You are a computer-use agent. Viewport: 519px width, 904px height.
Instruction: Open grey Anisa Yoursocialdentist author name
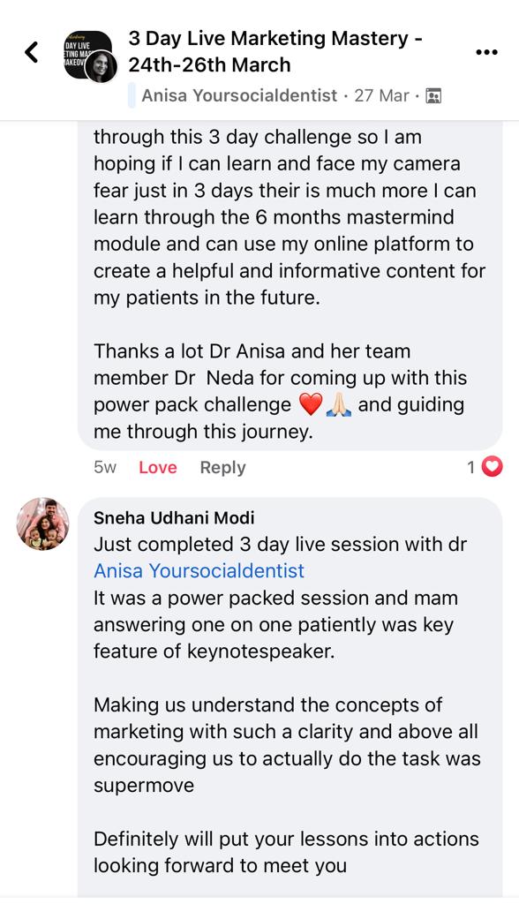[239, 95]
